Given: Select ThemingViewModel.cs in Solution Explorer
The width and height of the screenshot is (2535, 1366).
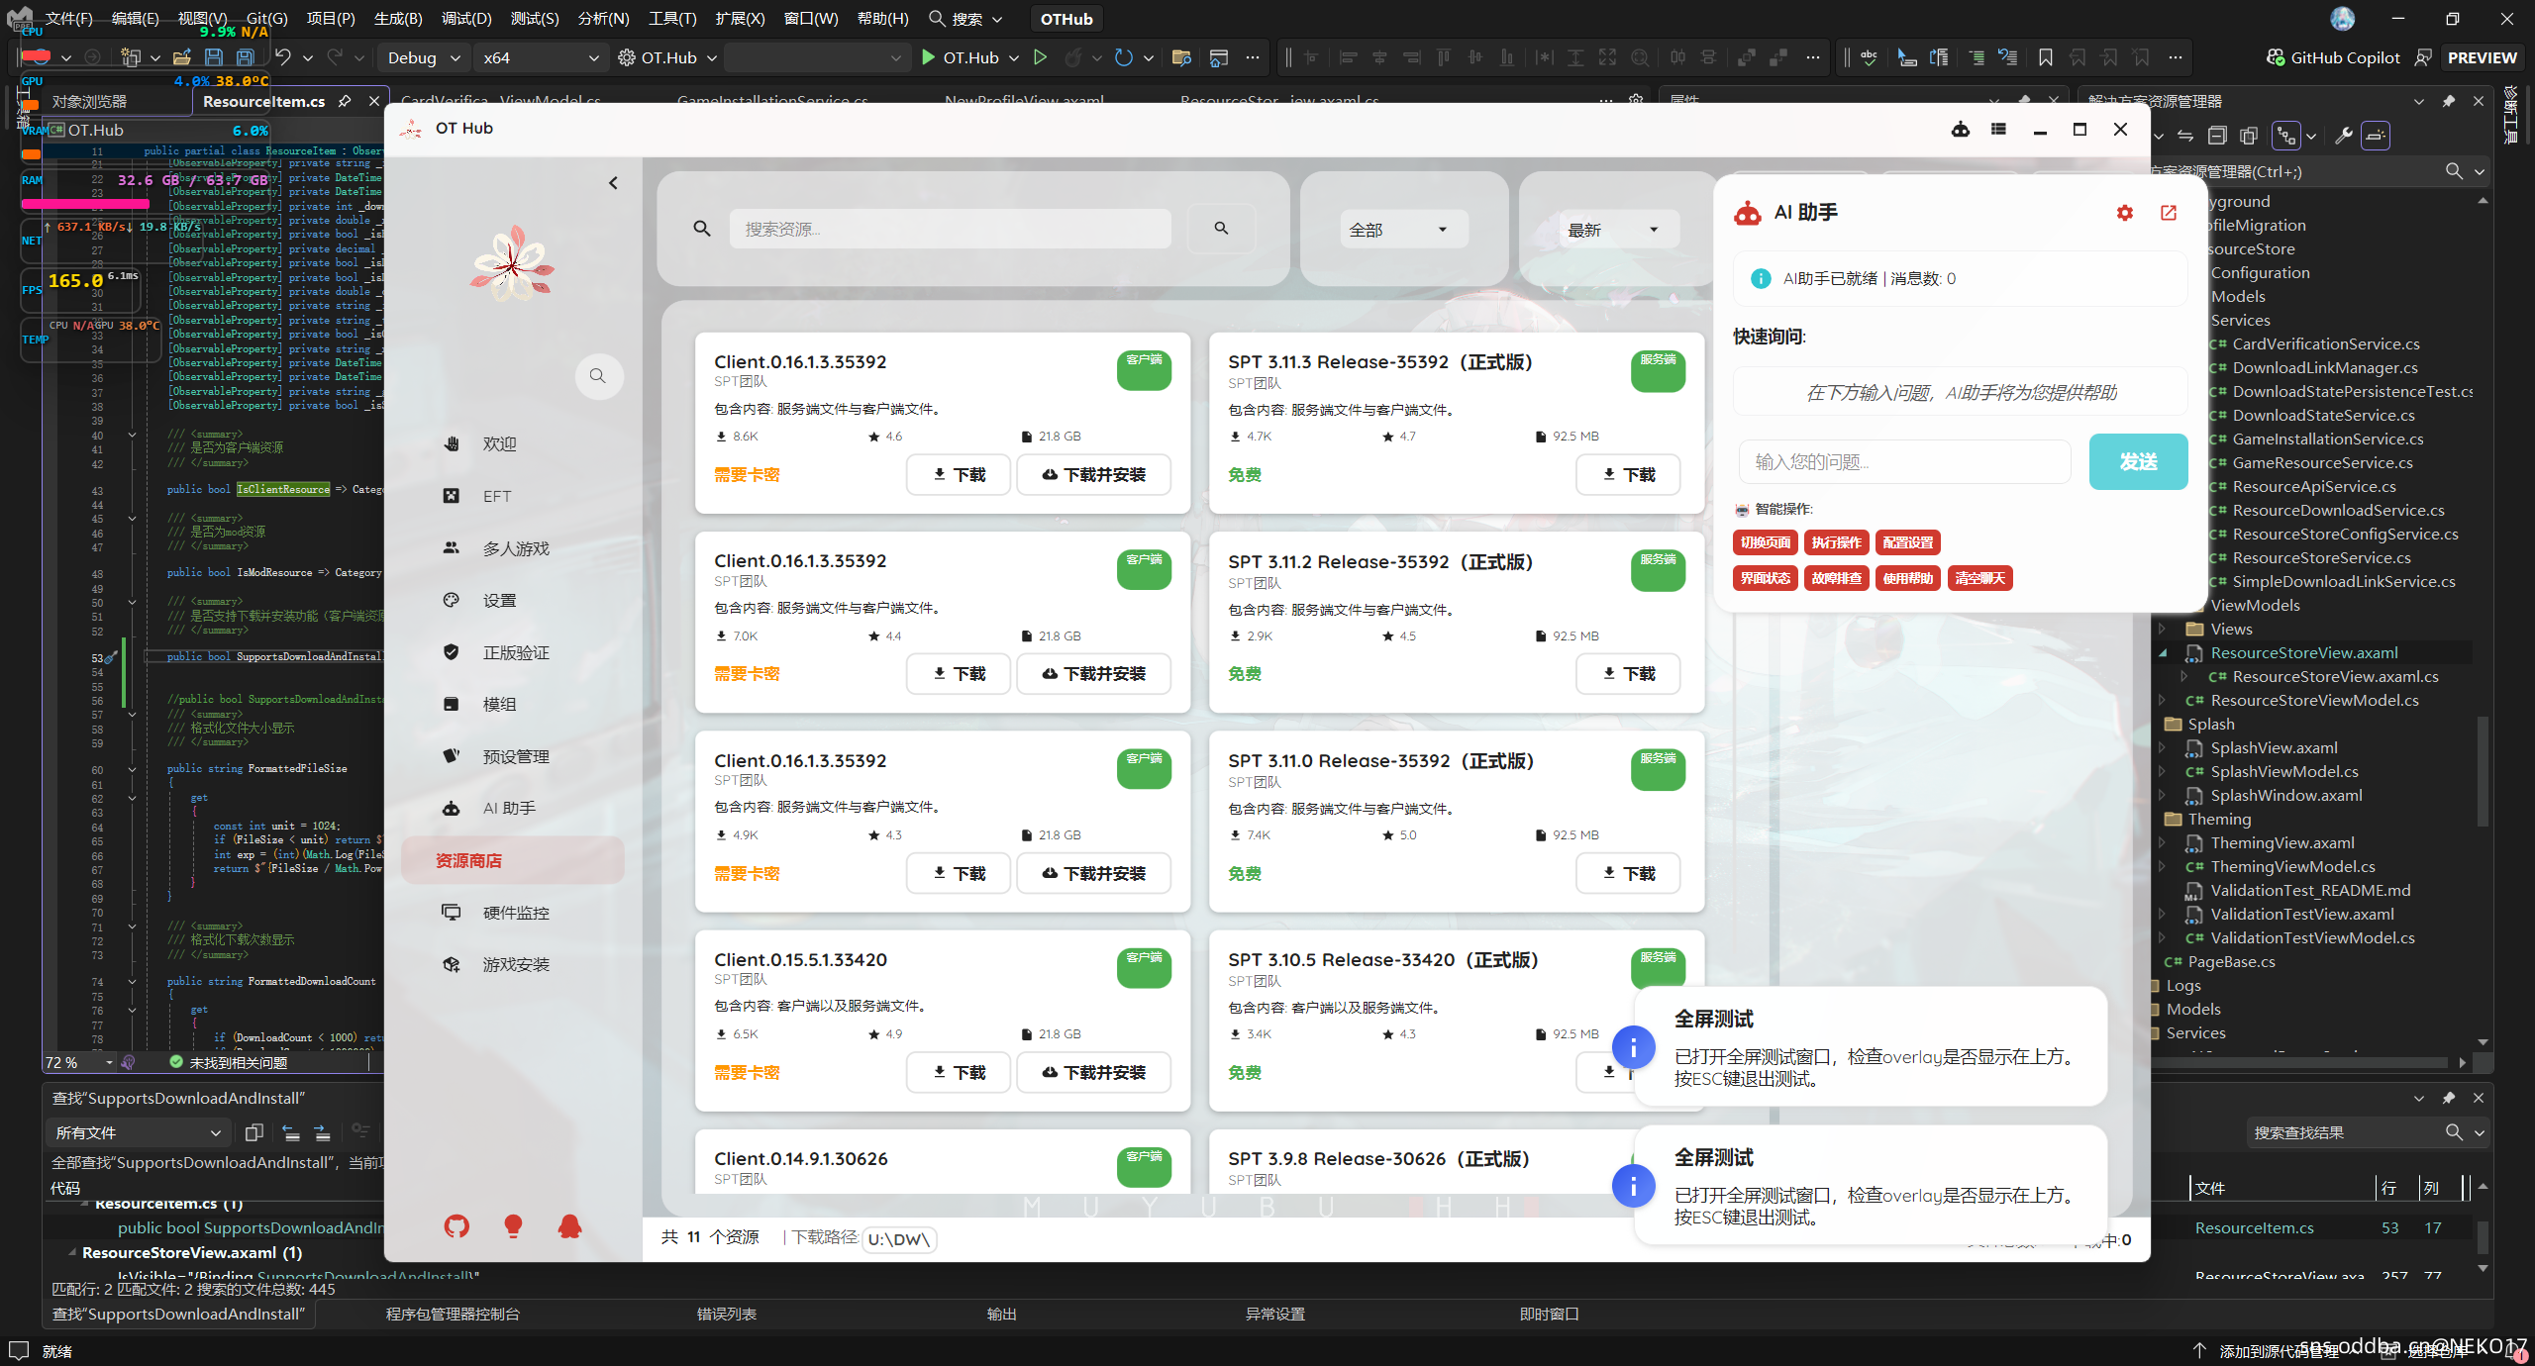Looking at the screenshot, I should (2292, 866).
